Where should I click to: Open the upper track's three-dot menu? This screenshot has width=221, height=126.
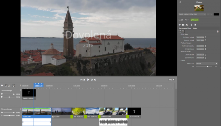point(20,91)
